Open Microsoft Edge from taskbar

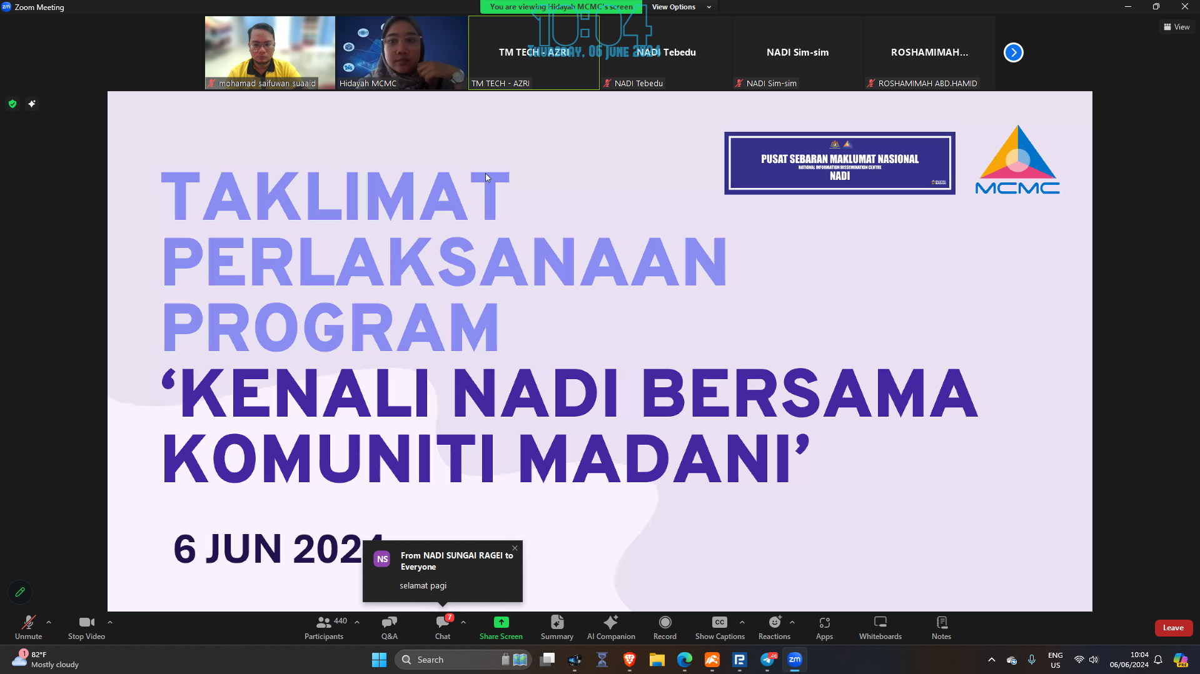tap(685, 660)
